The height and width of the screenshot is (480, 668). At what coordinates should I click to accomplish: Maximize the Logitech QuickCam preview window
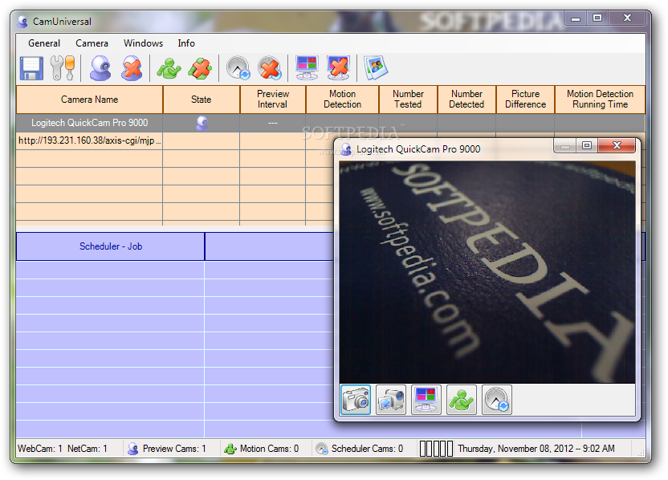click(x=587, y=145)
